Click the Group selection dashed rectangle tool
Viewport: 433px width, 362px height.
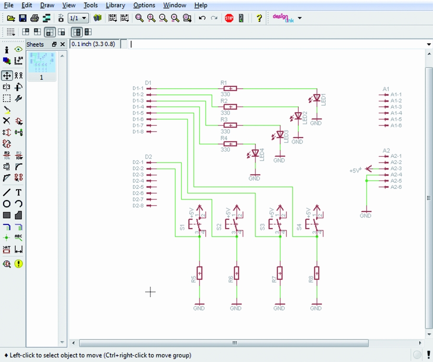coord(6,99)
